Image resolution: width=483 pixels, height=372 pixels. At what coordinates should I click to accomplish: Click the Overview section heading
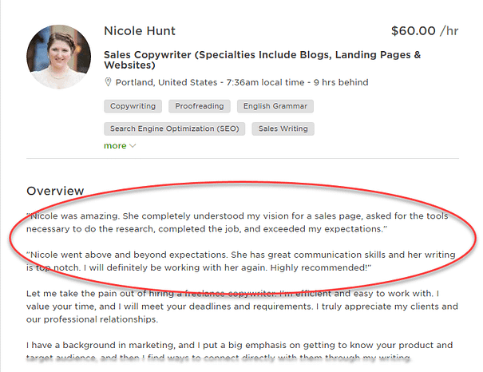[55, 192]
